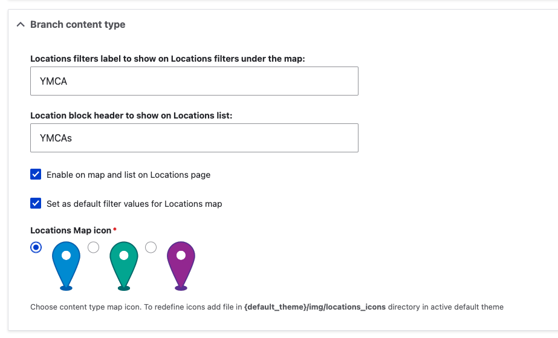Choose the radio button for the green pin
Viewport: 558px width, 338px height.
[x=93, y=247]
